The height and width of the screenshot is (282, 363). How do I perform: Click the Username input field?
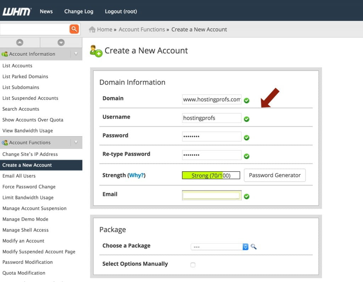pyautogui.click(x=212, y=118)
